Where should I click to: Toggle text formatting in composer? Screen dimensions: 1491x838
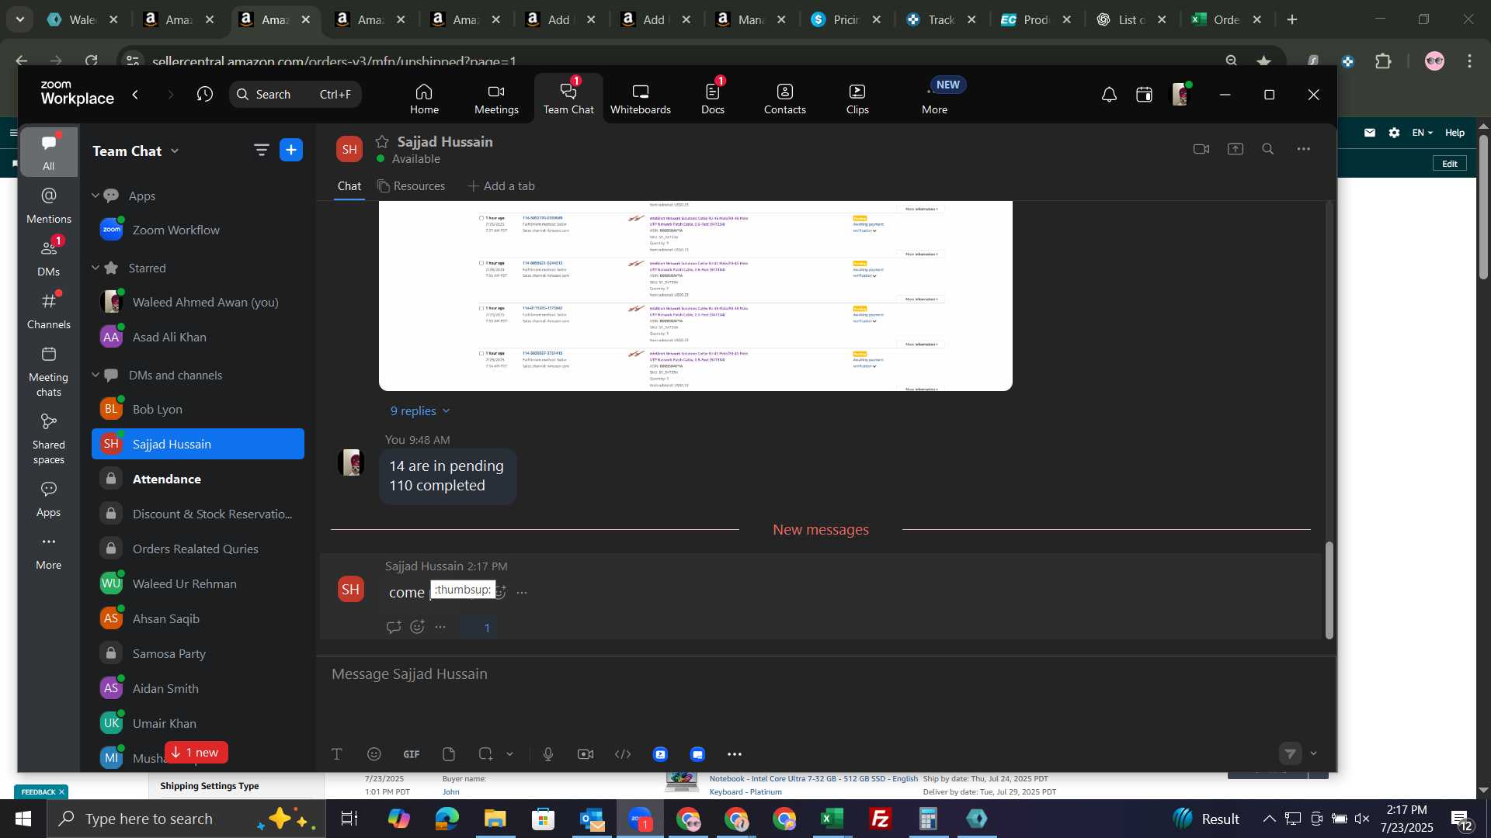337,754
